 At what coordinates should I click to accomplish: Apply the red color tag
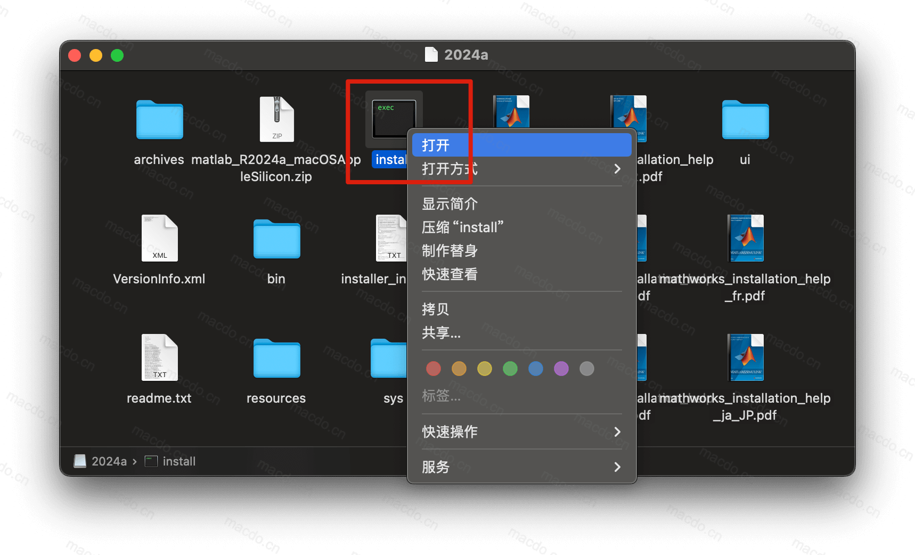pyautogui.click(x=434, y=369)
